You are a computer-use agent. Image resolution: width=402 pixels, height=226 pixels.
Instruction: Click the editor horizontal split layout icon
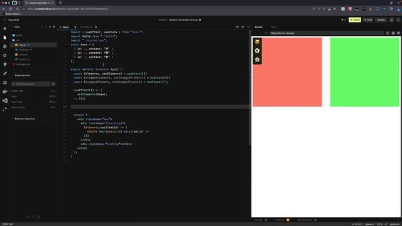coord(237,27)
